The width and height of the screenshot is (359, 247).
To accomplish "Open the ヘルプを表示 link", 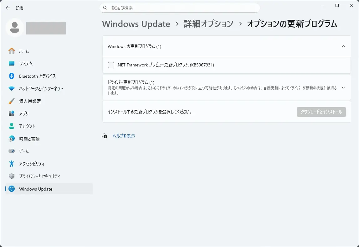I will pyautogui.click(x=124, y=136).
